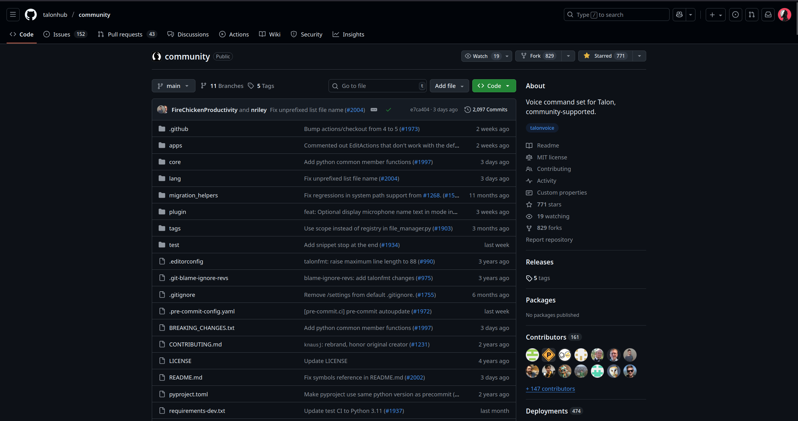Expand the Copilot dropdown arrow in header

tap(690, 15)
